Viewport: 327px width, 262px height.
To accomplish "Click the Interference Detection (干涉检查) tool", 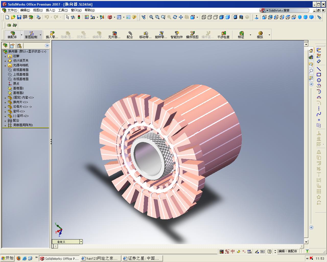I will point(224,35).
